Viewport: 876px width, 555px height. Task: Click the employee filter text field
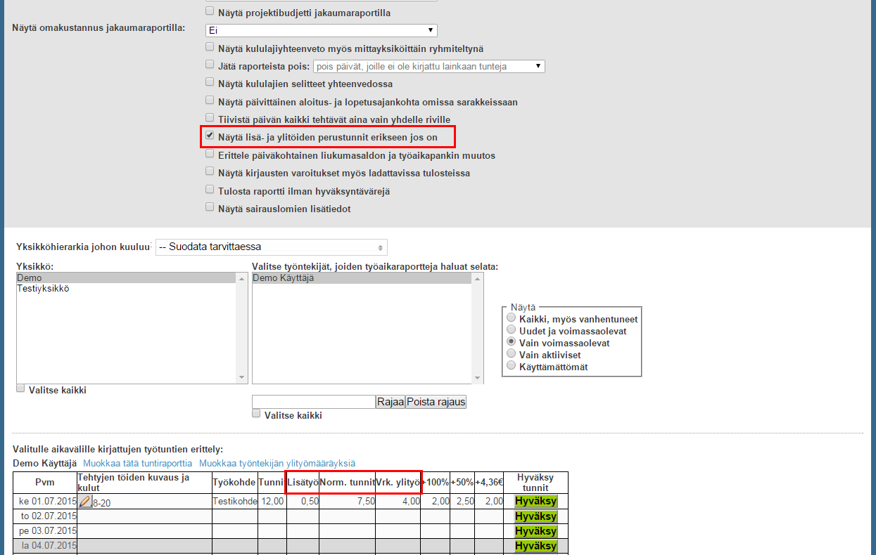tap(313, 402)
